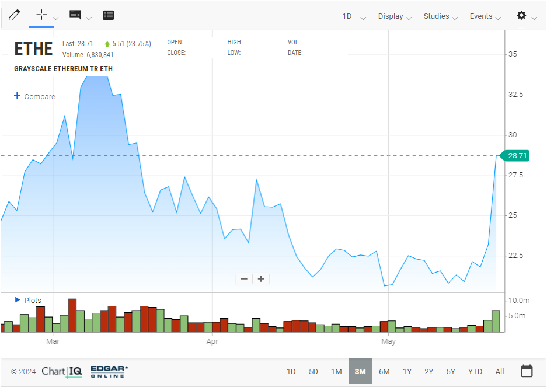Click Compare... to add symbol
The image size is (547, 387).
pyautogui.click(x=42, y=97)
